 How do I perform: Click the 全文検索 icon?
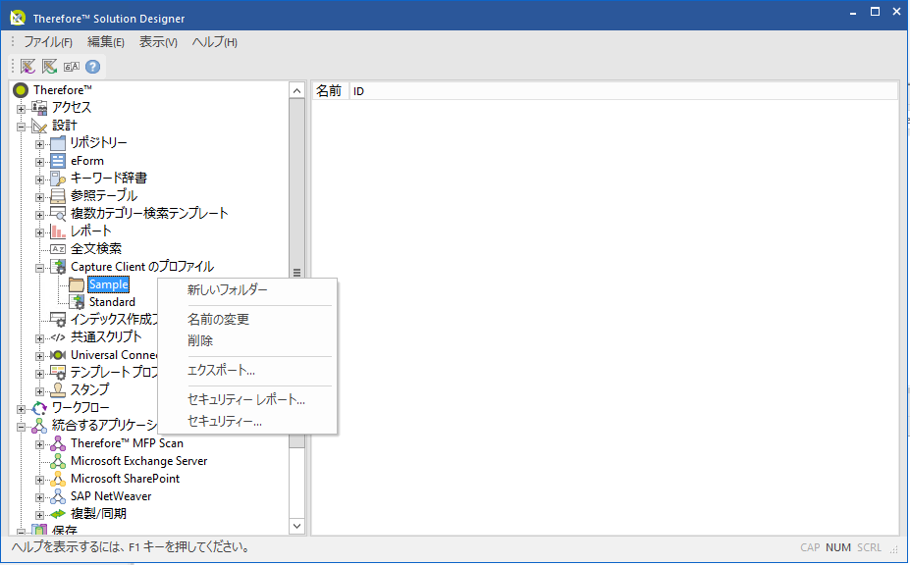58,249
